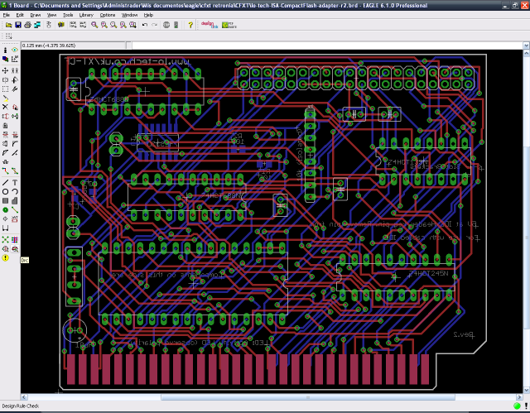Image resolution: width=530 pixels, height=413 pixels.
Task: Click the Go traffic-light icon
Action: (176, 25)
